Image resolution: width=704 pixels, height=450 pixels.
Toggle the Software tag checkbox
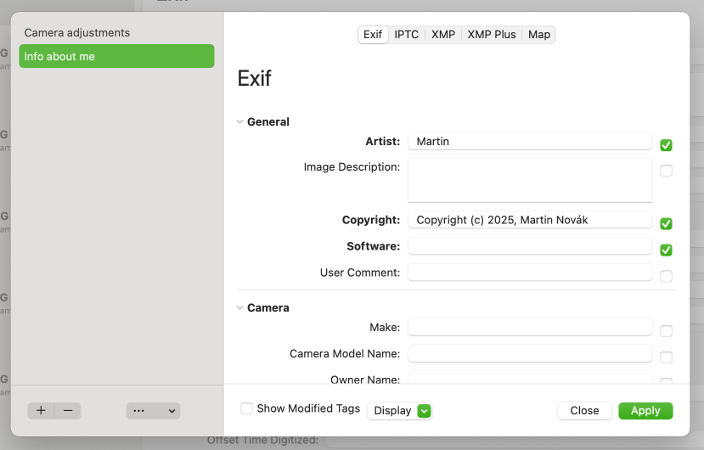666,250
